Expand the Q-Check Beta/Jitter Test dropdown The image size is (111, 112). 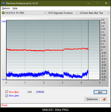(94, 13)
